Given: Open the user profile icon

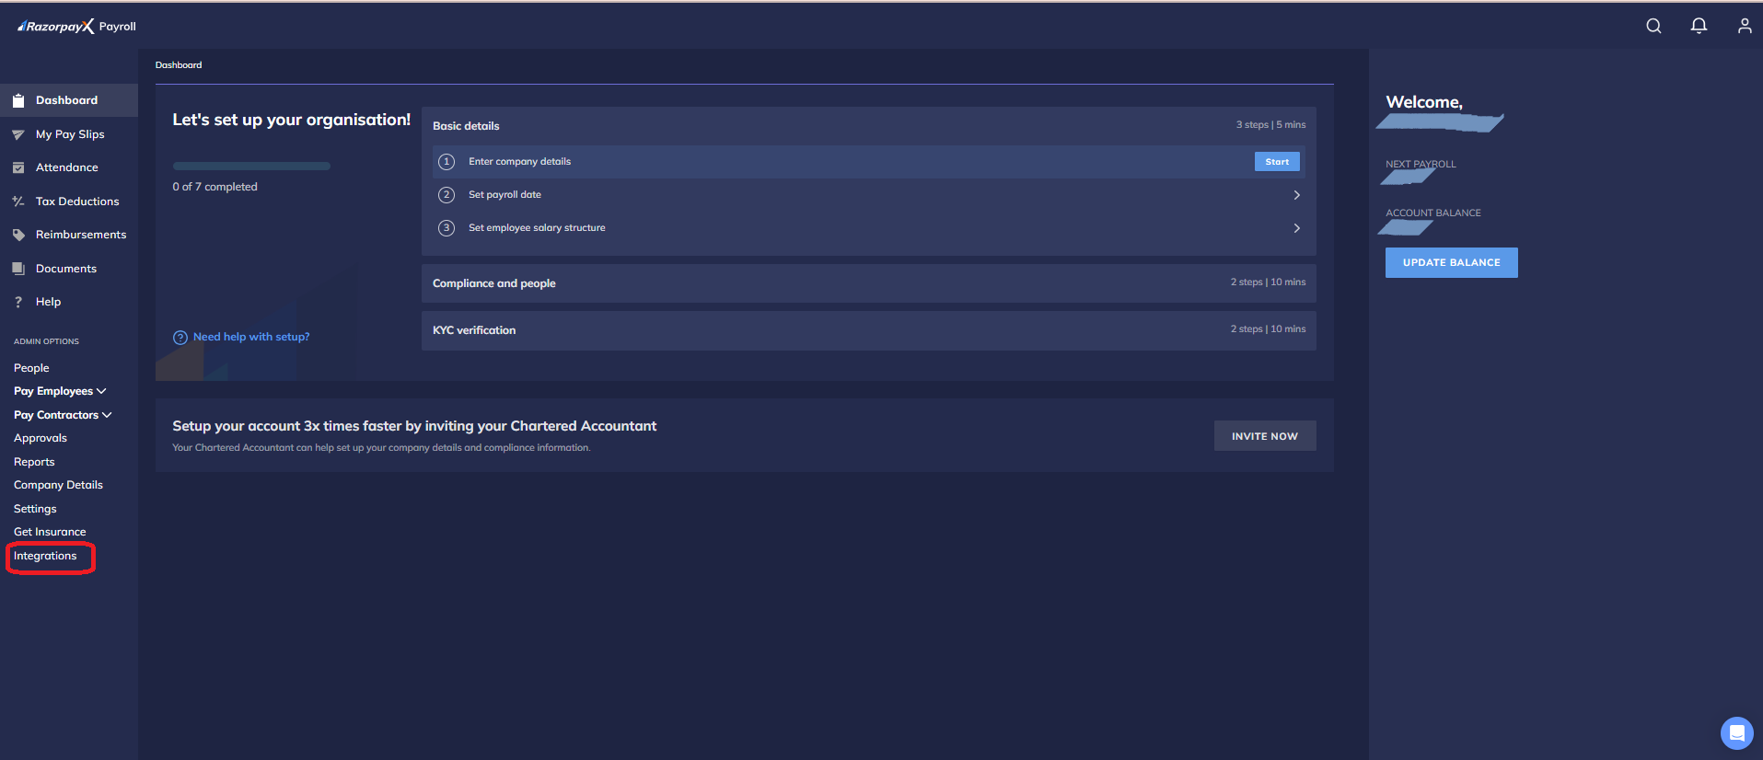Looking at the screenshot, I should point(1744,26).
